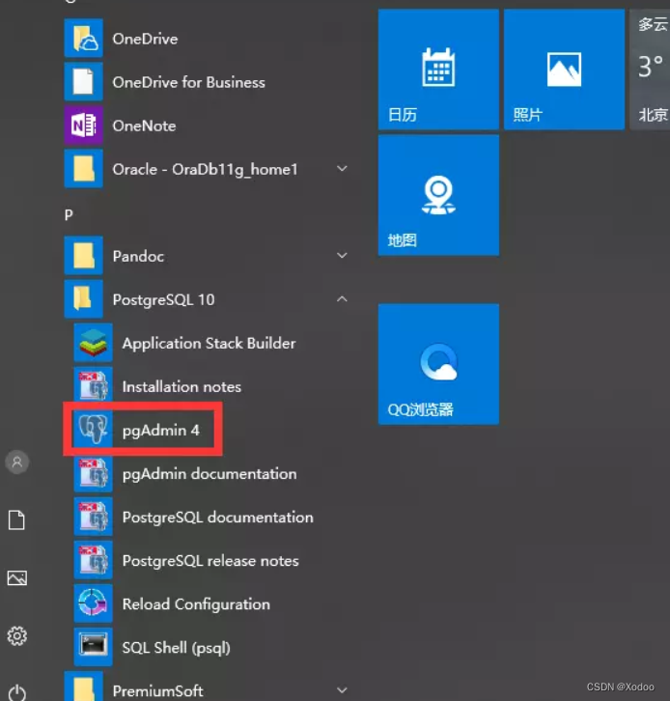Click the pgAdmin documentation icon
This screenshot has height=701, width=670.
click(x=93, y=473)
